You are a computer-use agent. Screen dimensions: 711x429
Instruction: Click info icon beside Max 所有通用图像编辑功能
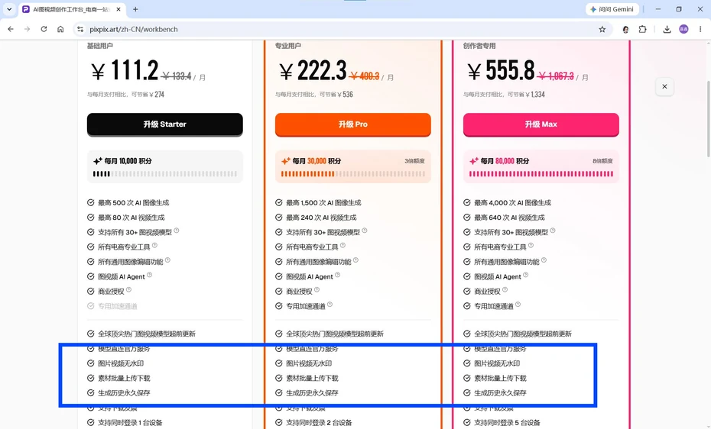point(544,260)
